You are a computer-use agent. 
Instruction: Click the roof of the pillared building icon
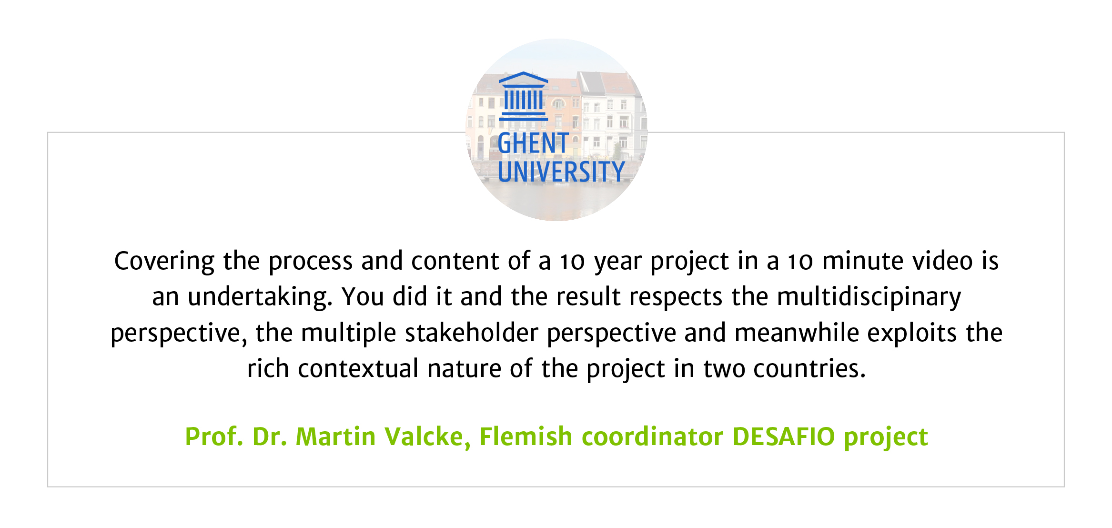point(523,78)
